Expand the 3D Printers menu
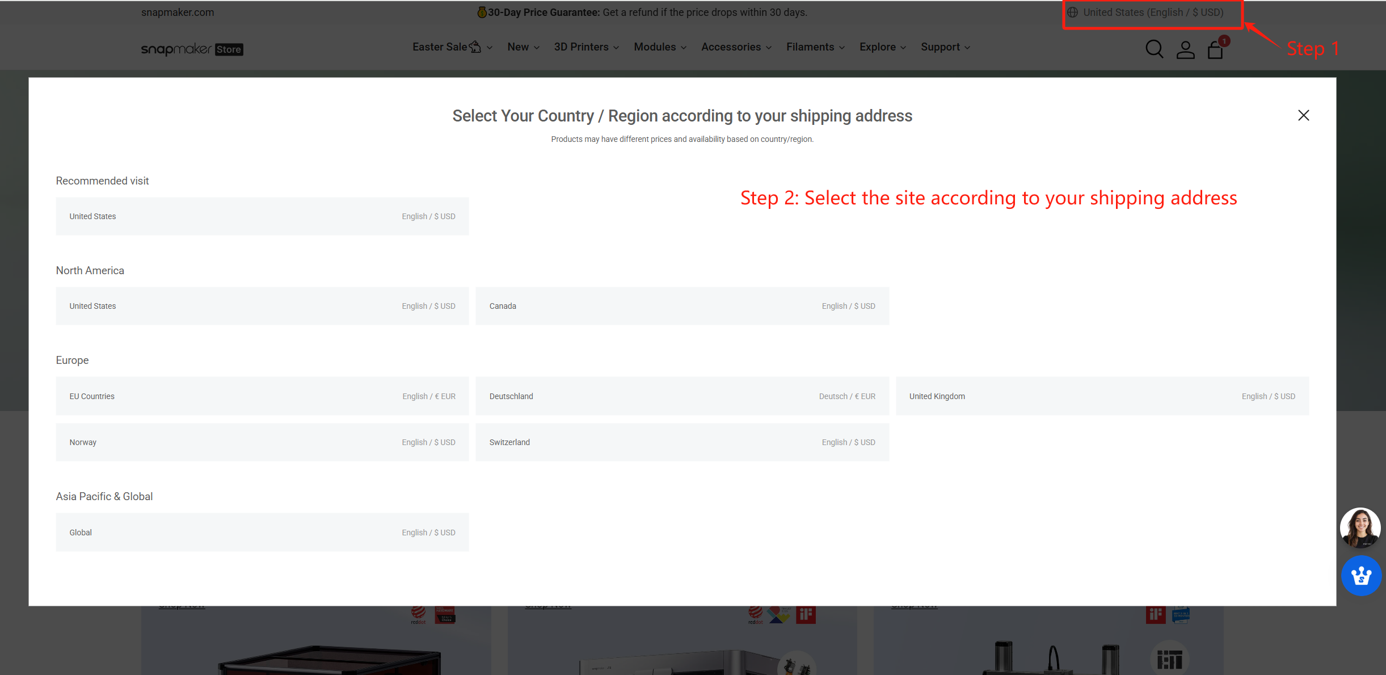Screen dimensions: 1386x675 coord(586,47)
